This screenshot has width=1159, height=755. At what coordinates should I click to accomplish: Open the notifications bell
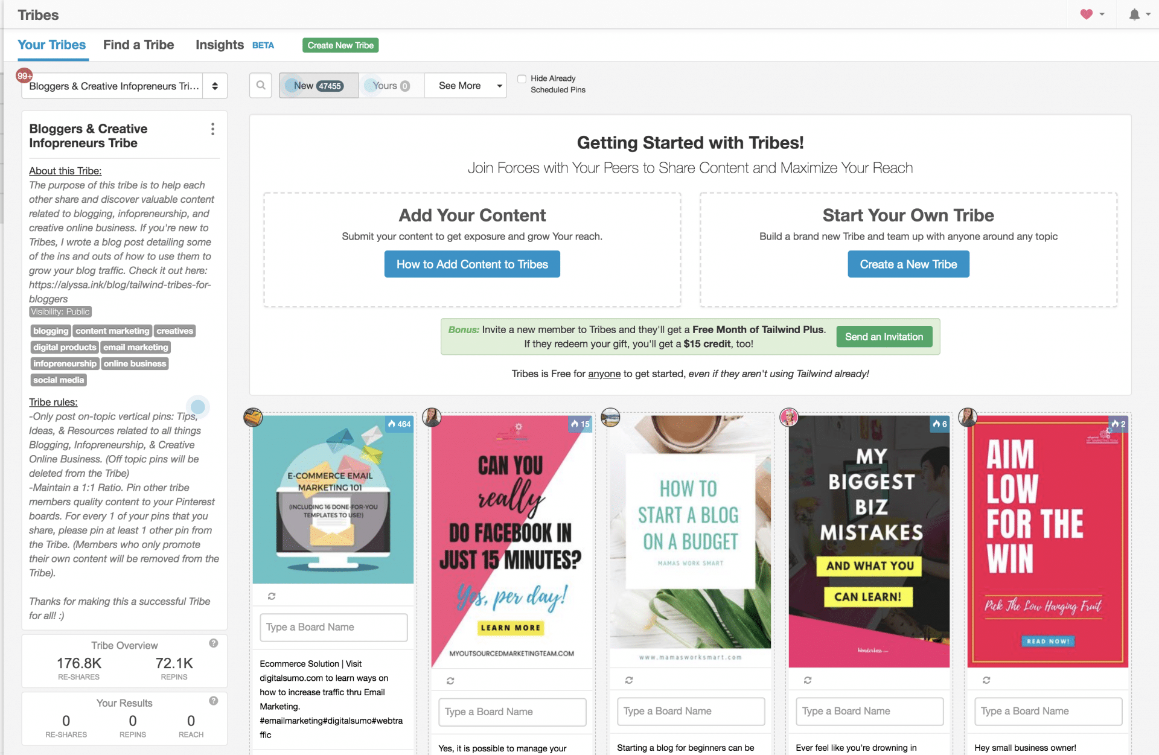click(1135, 14)
